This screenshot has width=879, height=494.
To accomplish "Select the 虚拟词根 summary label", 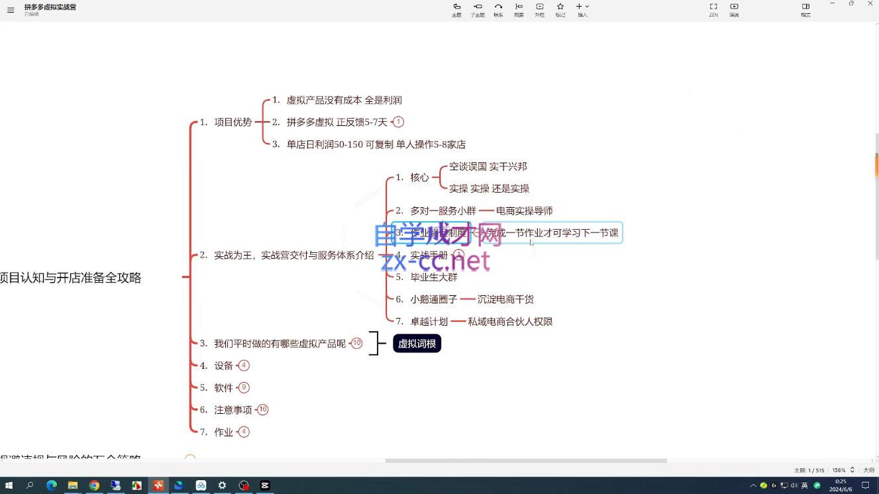I will point(417,344).
